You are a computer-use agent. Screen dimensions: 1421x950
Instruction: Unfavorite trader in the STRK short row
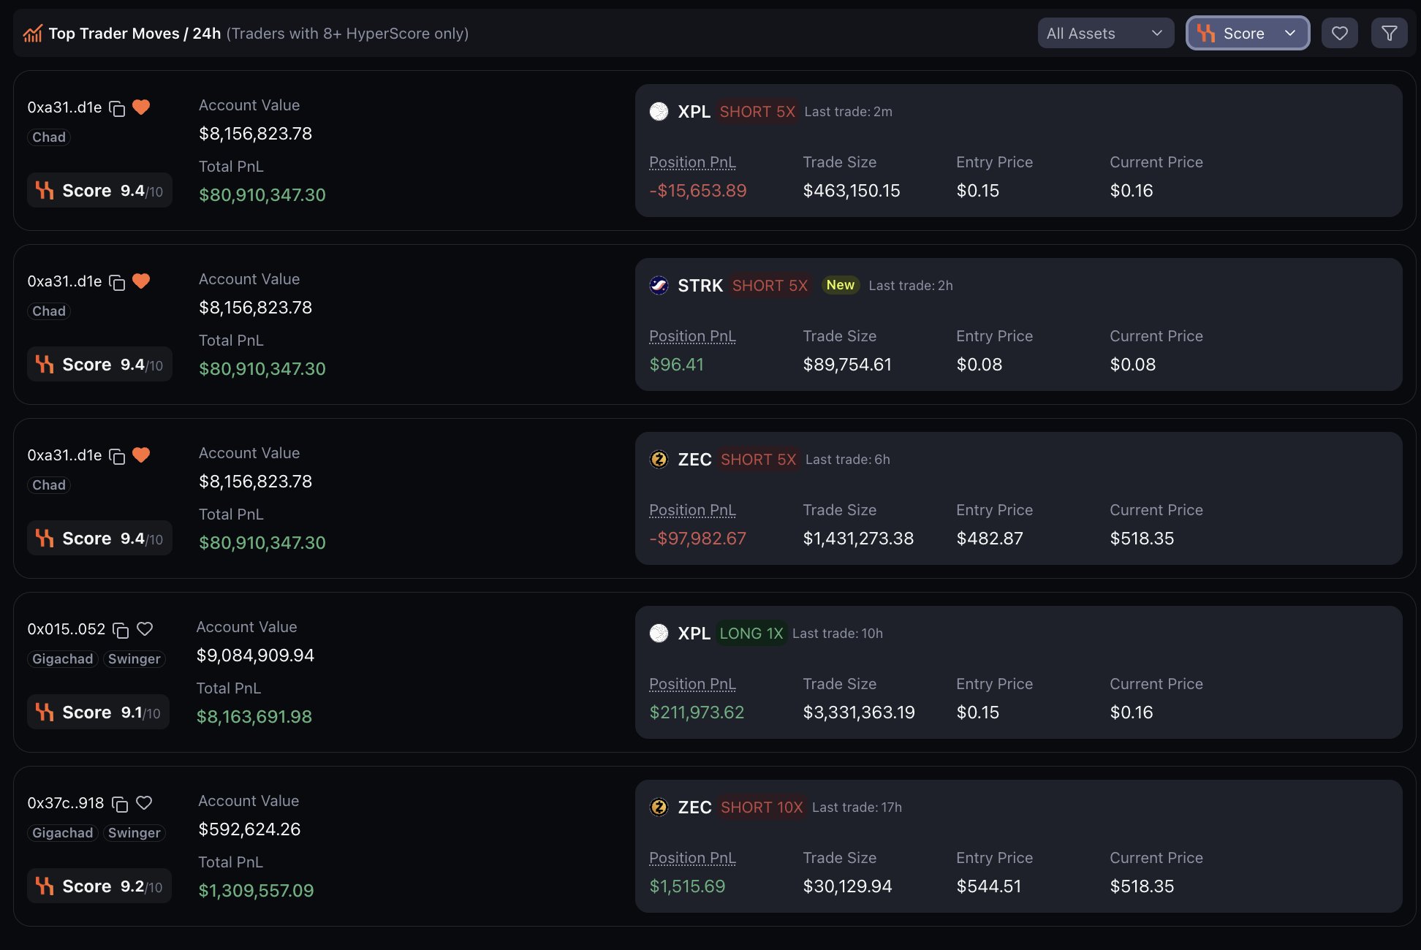[x=141, y=281]
